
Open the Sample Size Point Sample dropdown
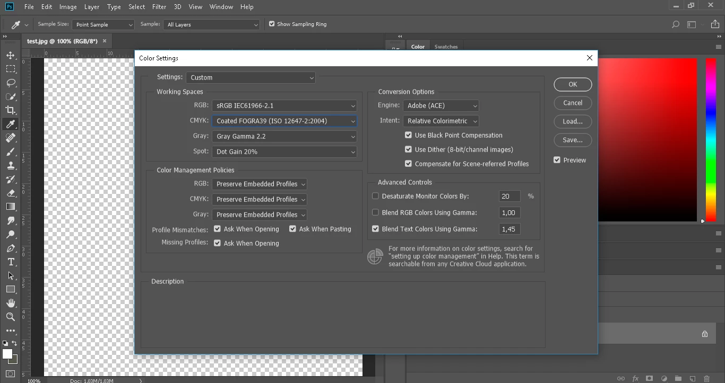point(103,24)
